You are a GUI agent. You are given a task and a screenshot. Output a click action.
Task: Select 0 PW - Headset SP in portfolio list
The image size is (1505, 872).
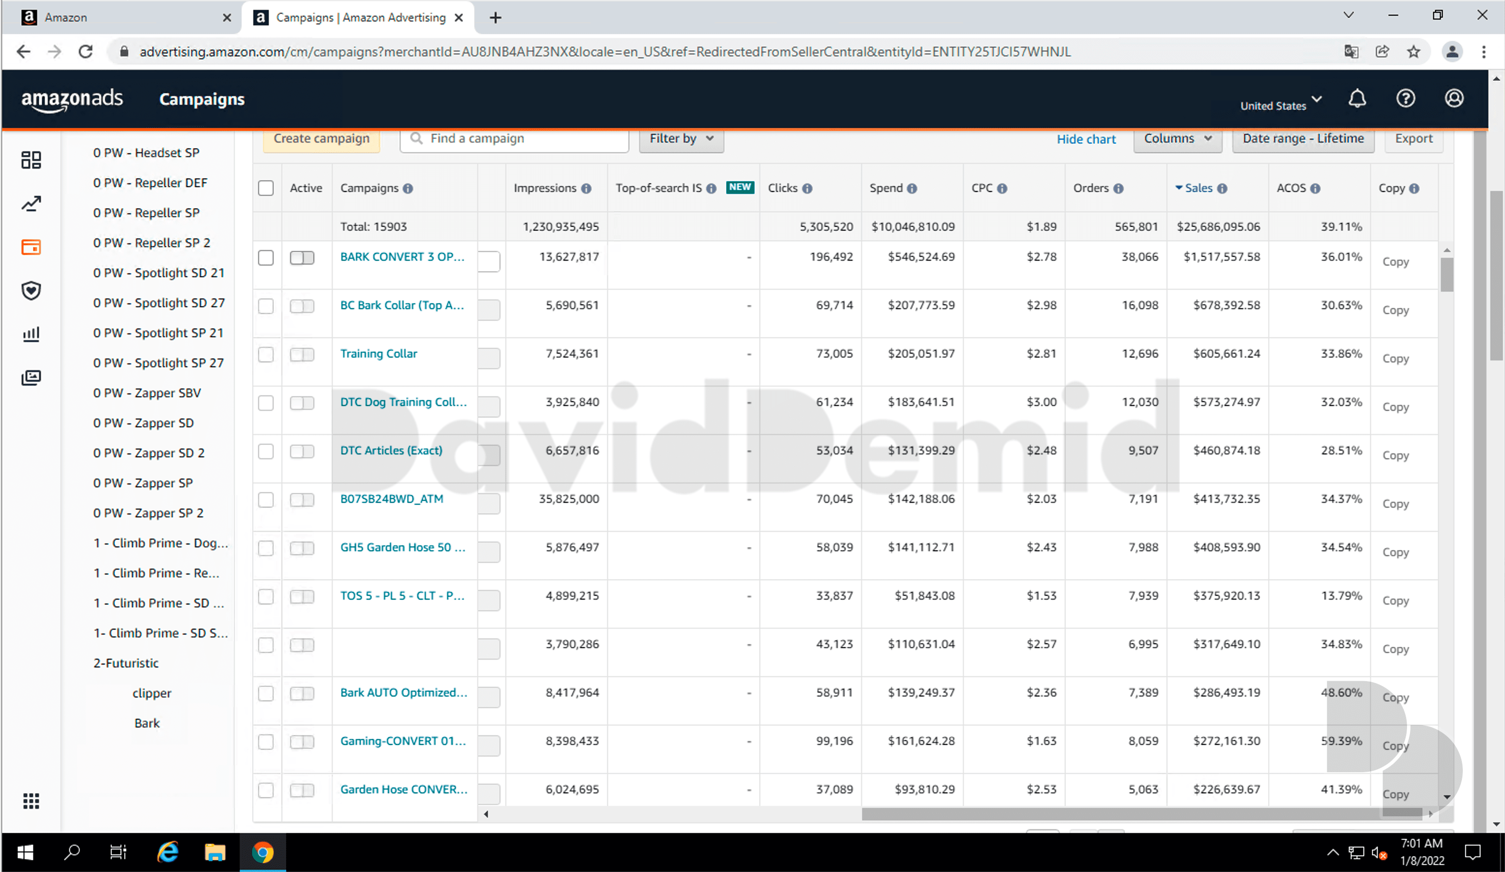(146, 153)
